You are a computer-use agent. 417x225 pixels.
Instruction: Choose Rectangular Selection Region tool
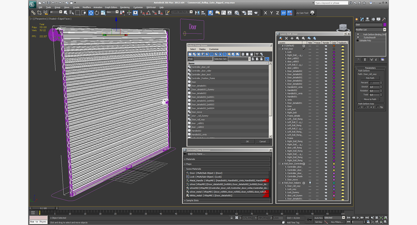pos(77,13)
